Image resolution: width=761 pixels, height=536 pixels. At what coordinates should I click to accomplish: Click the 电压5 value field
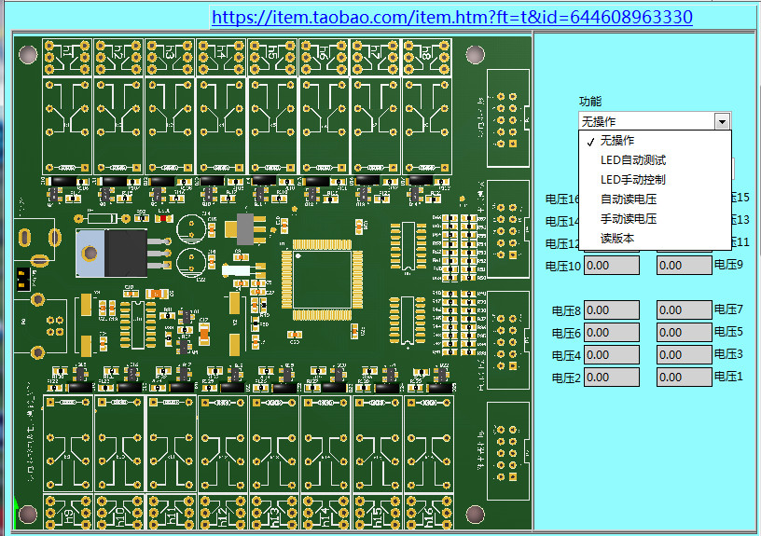(685, 333)
